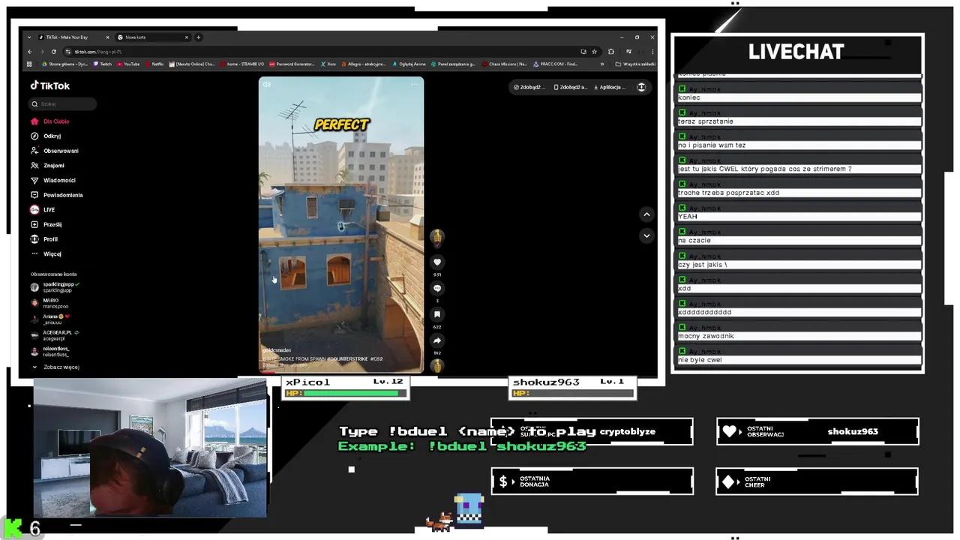Open the Prześlij upload page
The image size is (960, 540).
coord(46,224)
